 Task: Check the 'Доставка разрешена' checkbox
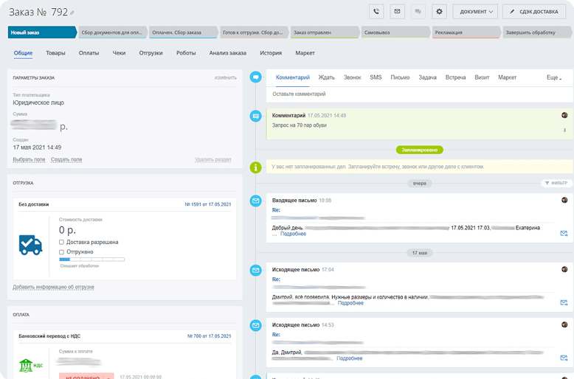pyautogui.click(x=61, y=242)
